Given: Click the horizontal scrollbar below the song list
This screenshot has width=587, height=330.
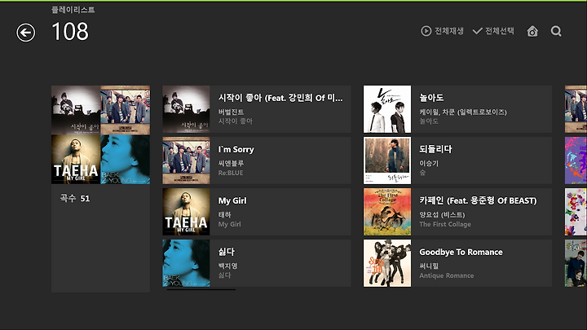Looking at the screenshot, I should coord(201,289).
